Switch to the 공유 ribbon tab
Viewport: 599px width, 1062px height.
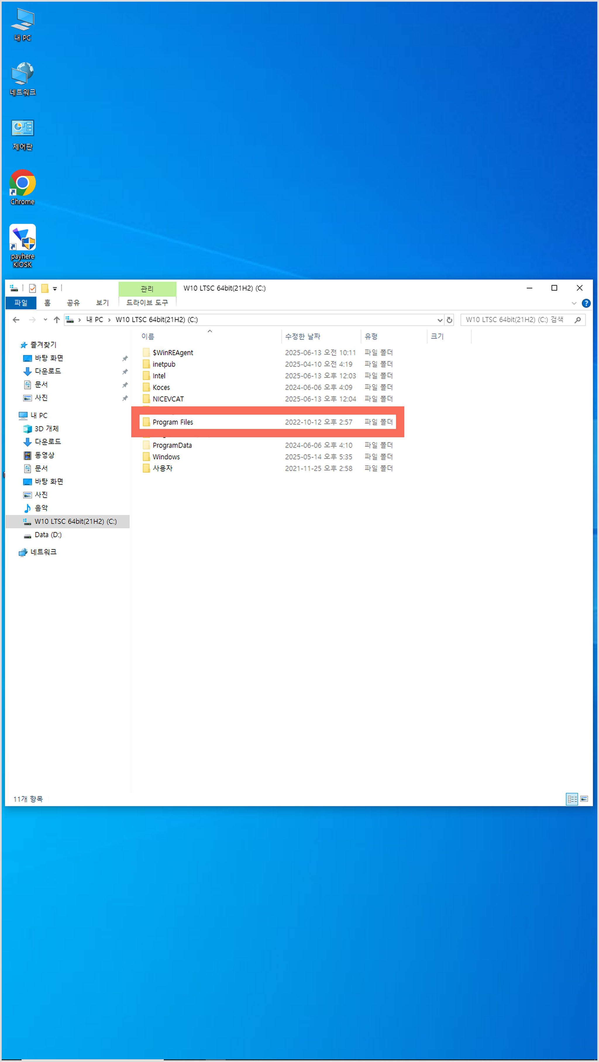point(73,303)
